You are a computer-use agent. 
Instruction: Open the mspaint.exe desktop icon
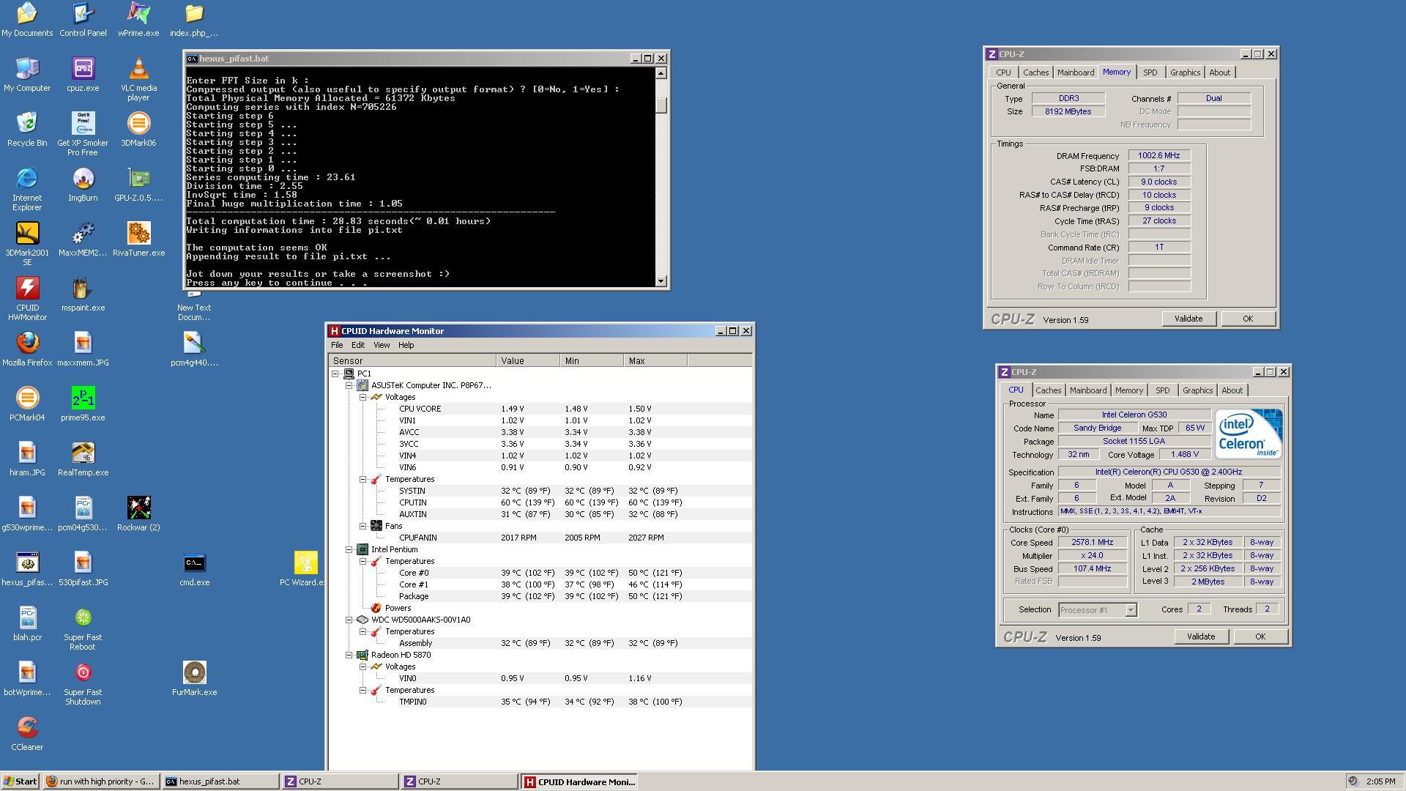(x=83, y=294)
